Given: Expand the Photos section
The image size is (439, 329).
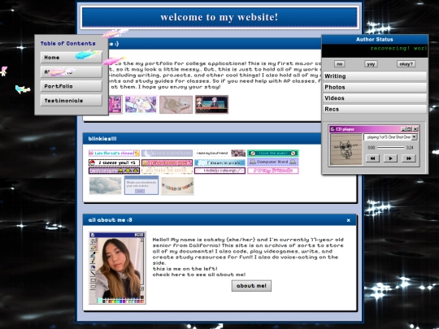Looking at the screenshot, I should tap(375, 87).
